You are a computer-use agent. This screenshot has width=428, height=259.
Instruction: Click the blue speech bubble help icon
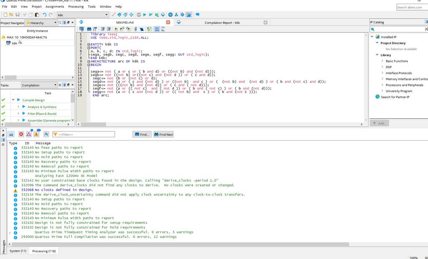198,15
